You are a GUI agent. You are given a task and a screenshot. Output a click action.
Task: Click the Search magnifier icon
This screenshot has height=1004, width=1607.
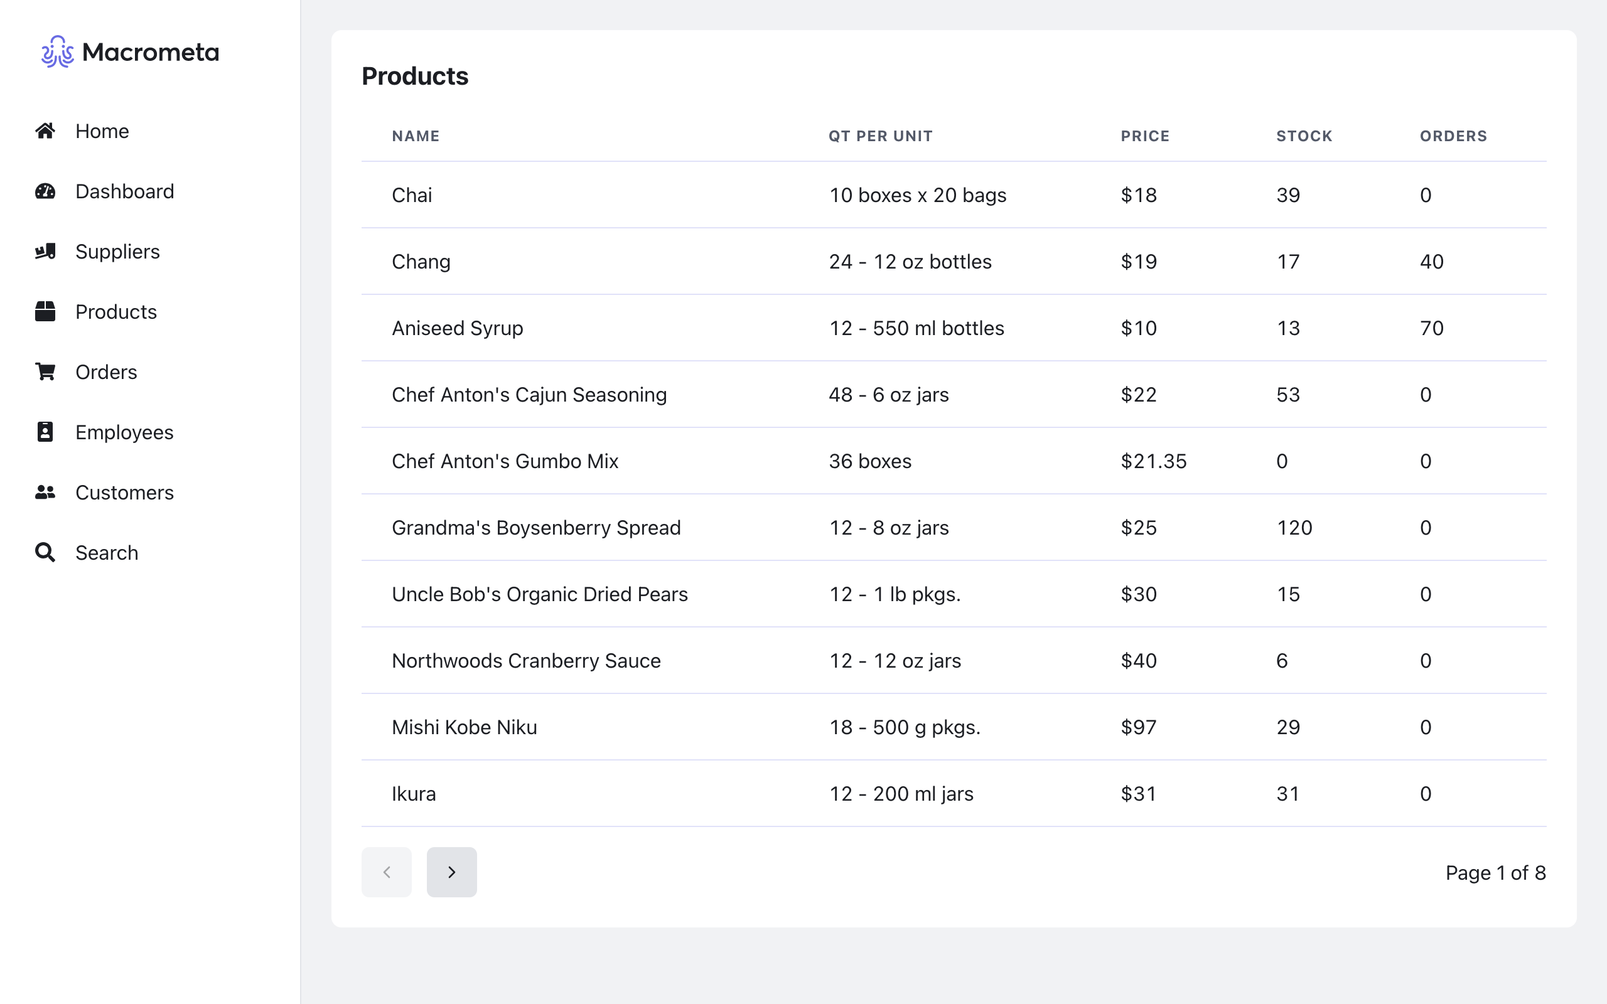(x=45, y=552)
